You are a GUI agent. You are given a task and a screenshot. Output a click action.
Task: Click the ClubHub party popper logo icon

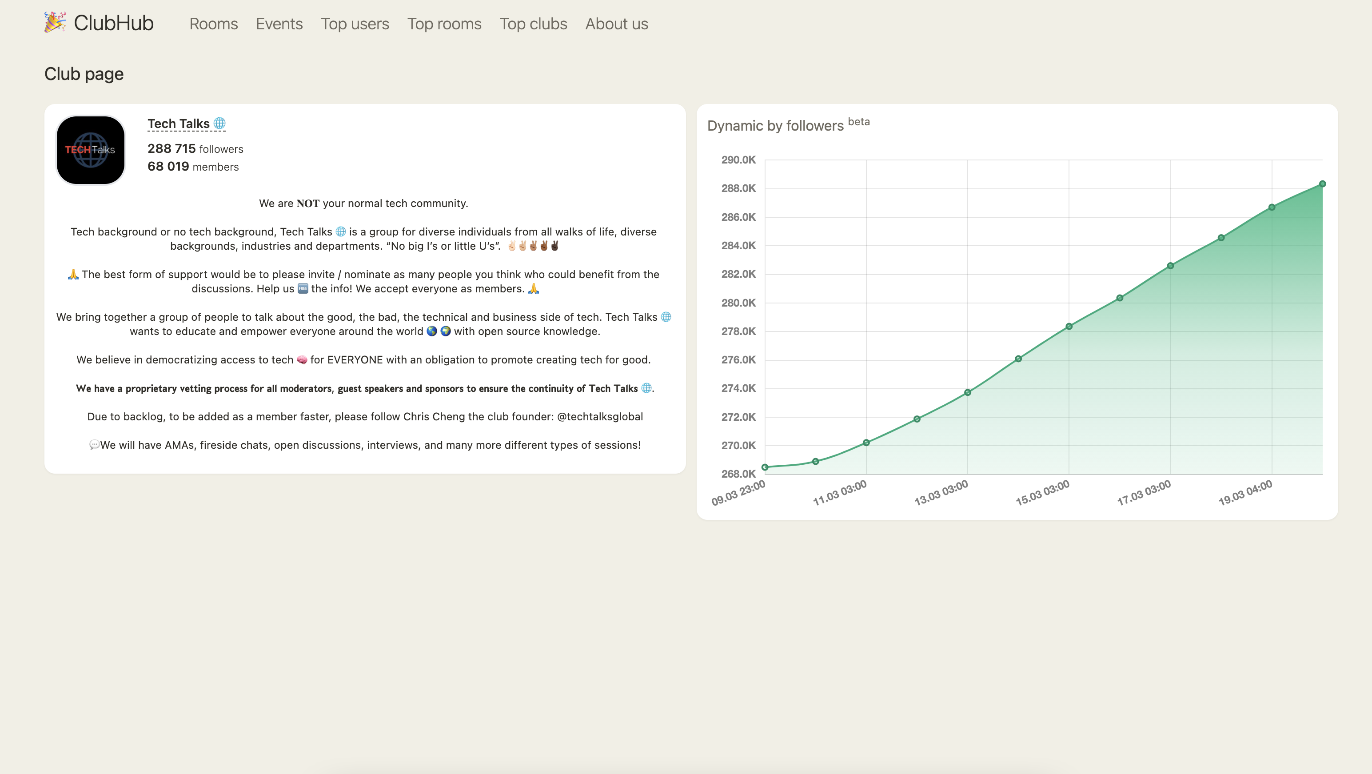coord(55,22)
